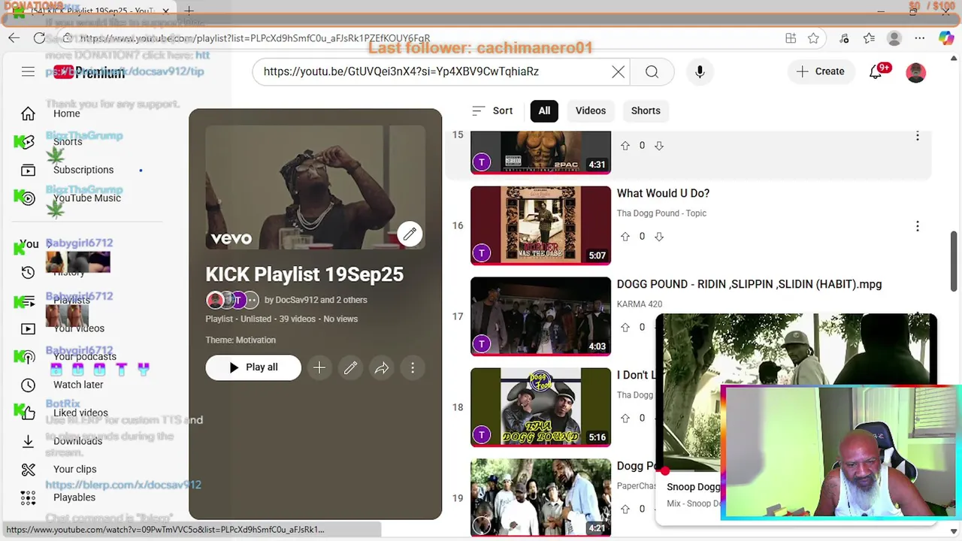Click Play all button
This screenshot has width=962, height=541.
tap(253, 367)
